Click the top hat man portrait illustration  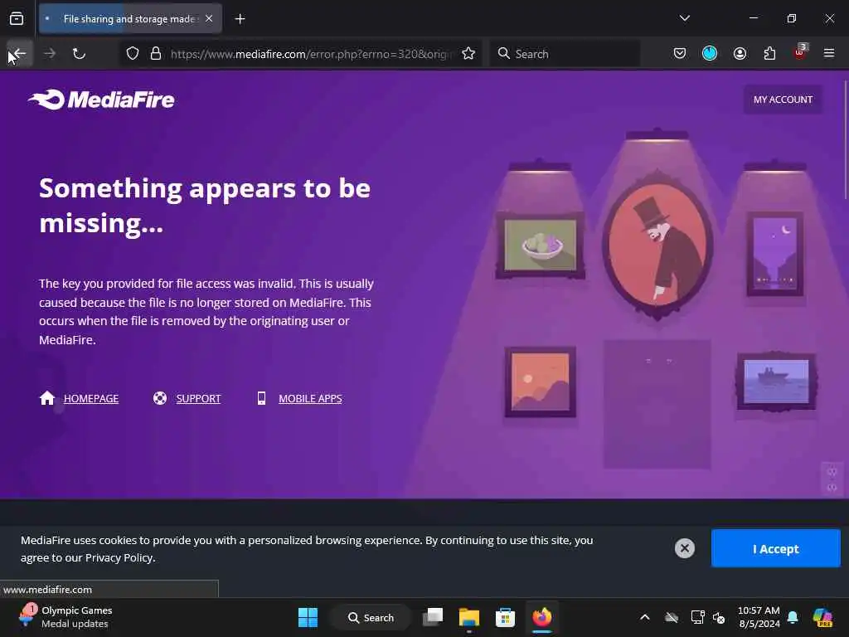pos(657,244)
